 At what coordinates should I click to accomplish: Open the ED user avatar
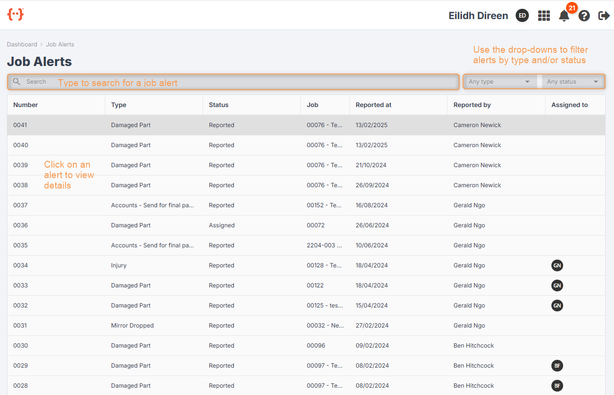pyautogui.click(x=522, y=16)
